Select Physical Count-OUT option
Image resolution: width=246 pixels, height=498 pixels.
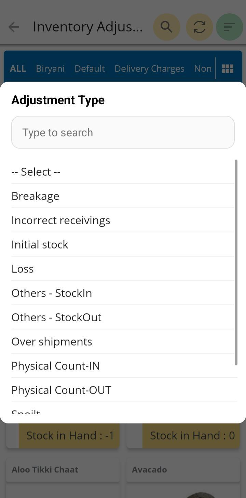[x=61, y=390]
